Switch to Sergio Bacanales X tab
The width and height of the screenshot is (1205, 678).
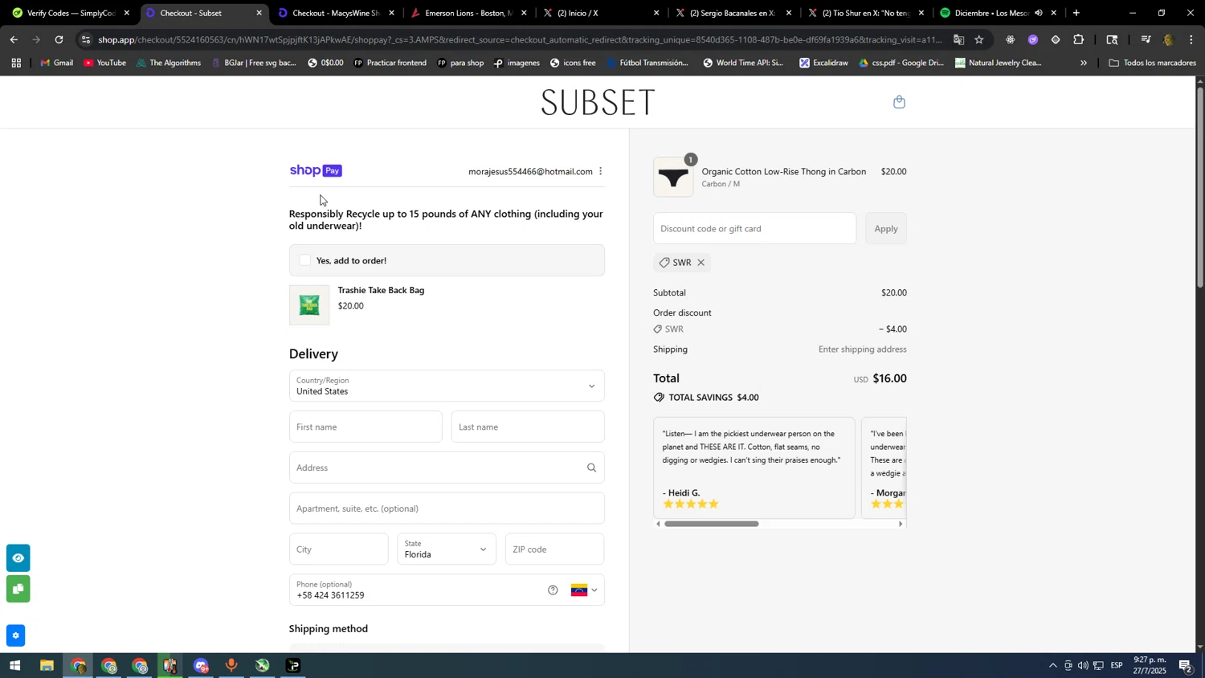tap(733, 13)
